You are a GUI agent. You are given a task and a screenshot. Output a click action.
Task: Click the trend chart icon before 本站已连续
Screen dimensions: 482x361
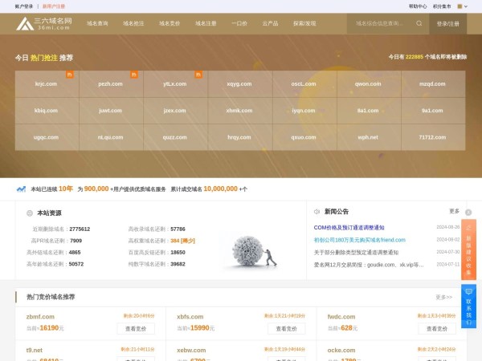click(x=21, y=189)
